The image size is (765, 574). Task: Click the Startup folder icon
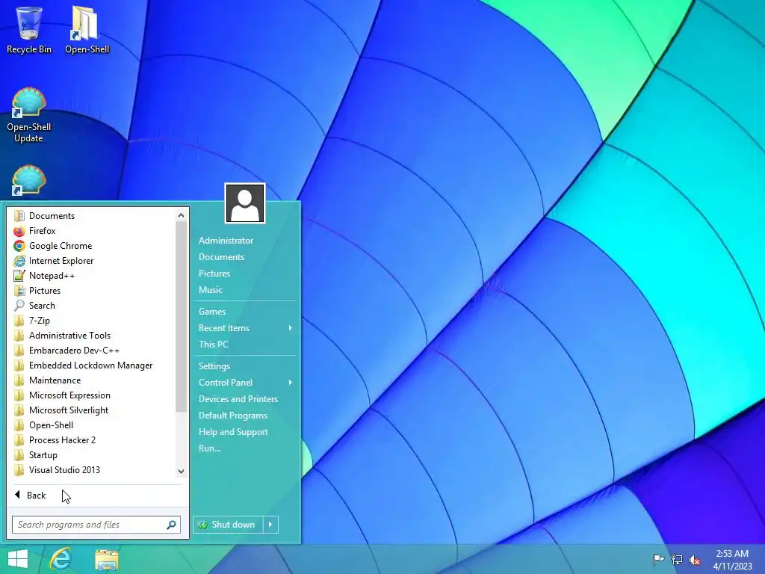(x=19, y=455)
